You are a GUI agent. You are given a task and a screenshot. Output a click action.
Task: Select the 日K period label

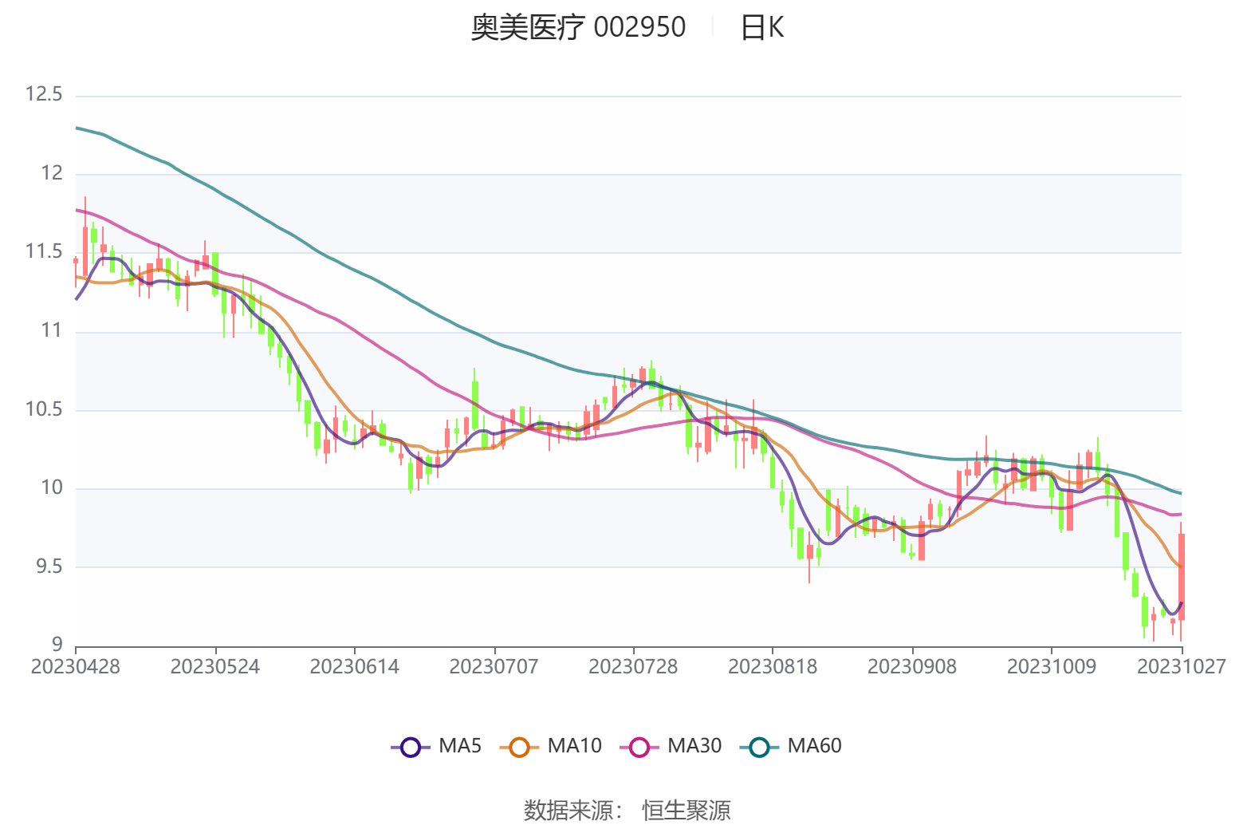coord(761,28)
